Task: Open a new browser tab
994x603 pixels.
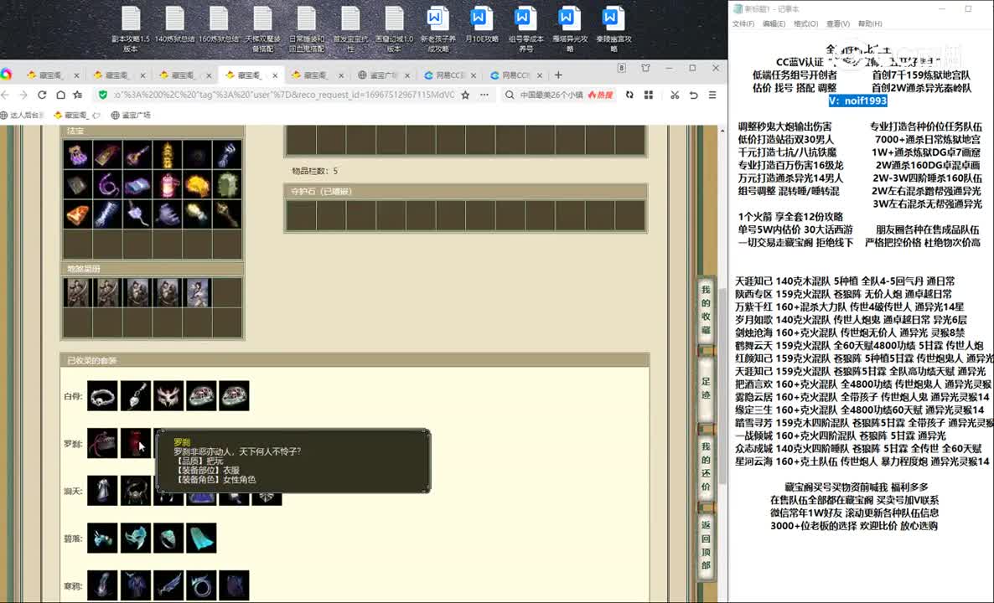Action: [x=558, y=75]
